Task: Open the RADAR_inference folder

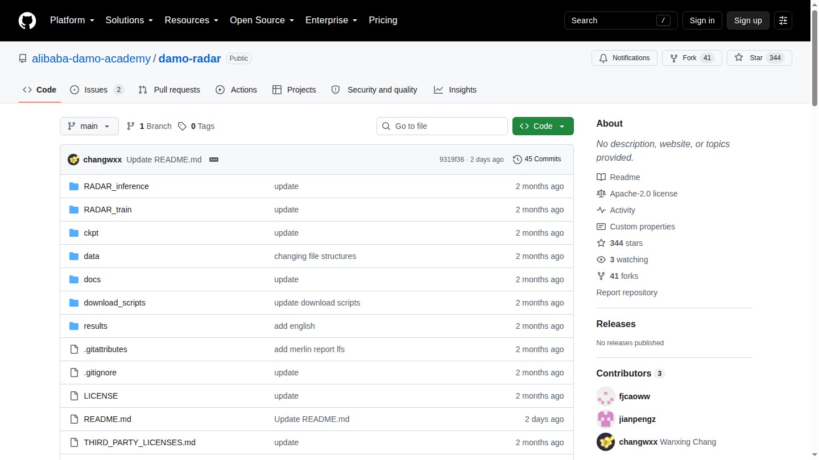Action: (x=116, y=186)
